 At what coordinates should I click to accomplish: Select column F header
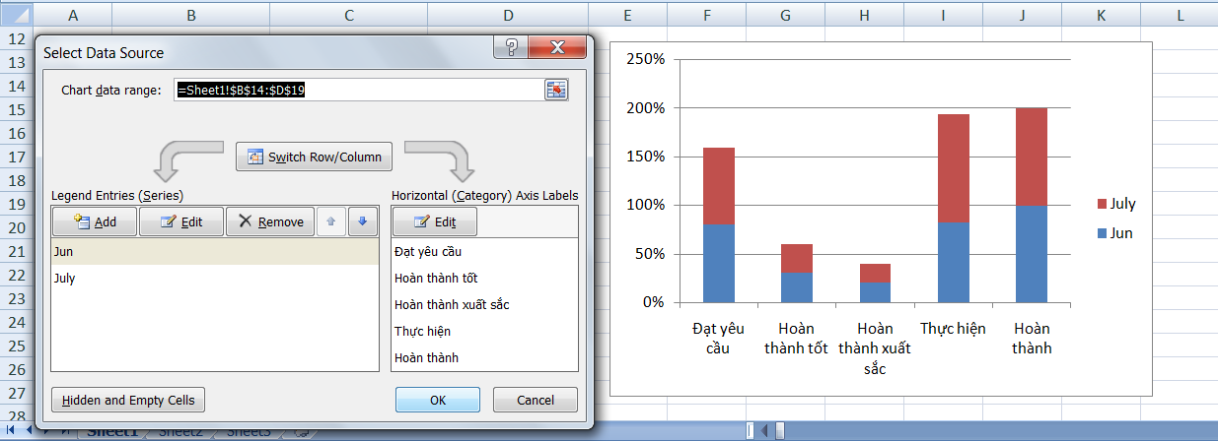click(707, 15)
